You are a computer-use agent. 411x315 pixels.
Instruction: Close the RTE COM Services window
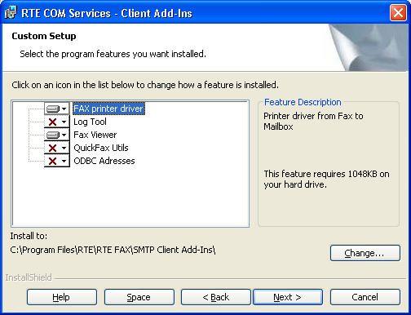click(x=398, y=12)
